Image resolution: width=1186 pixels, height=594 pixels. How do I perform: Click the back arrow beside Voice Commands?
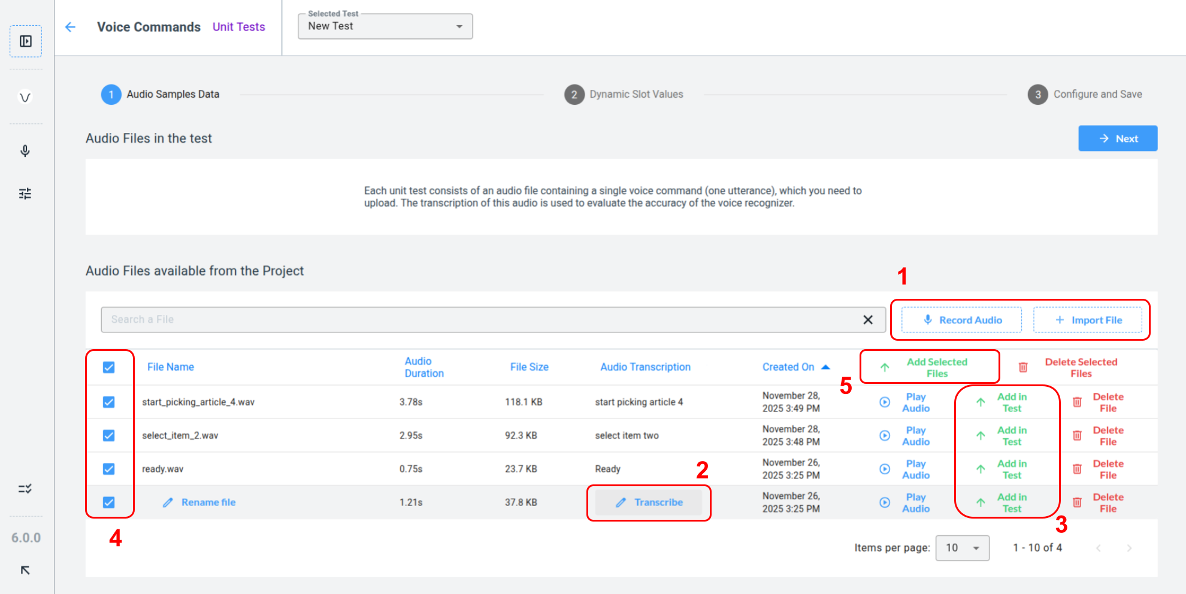[x=70, y=27]
